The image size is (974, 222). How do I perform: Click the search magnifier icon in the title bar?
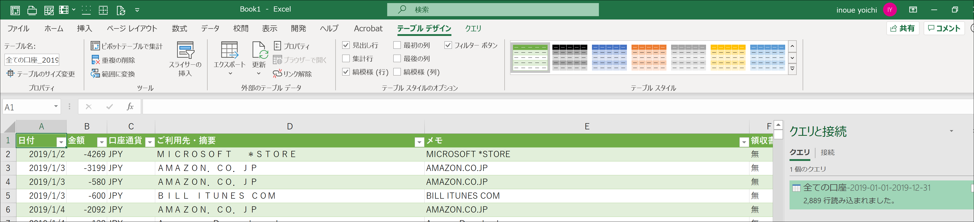(402, 9)
